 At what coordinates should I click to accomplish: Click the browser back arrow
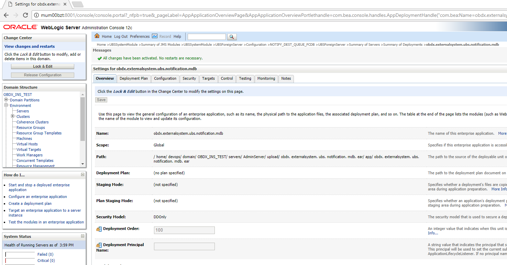(x=6, y=15)
